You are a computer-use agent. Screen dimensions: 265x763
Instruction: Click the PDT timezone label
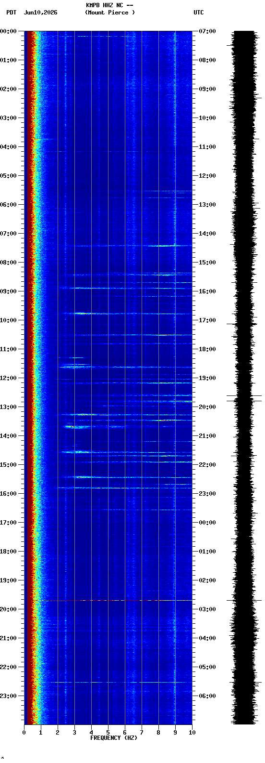[11, 13]
